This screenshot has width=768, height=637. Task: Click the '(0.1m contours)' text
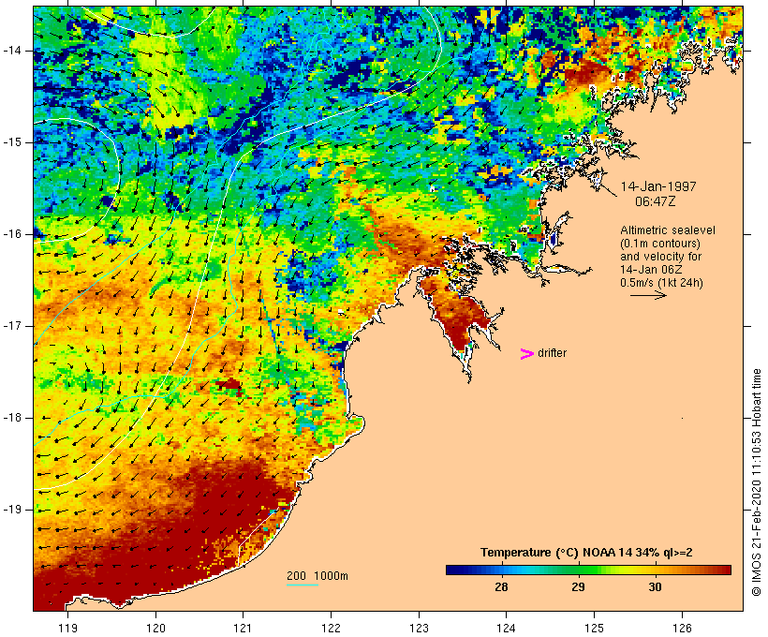[659, 243]
